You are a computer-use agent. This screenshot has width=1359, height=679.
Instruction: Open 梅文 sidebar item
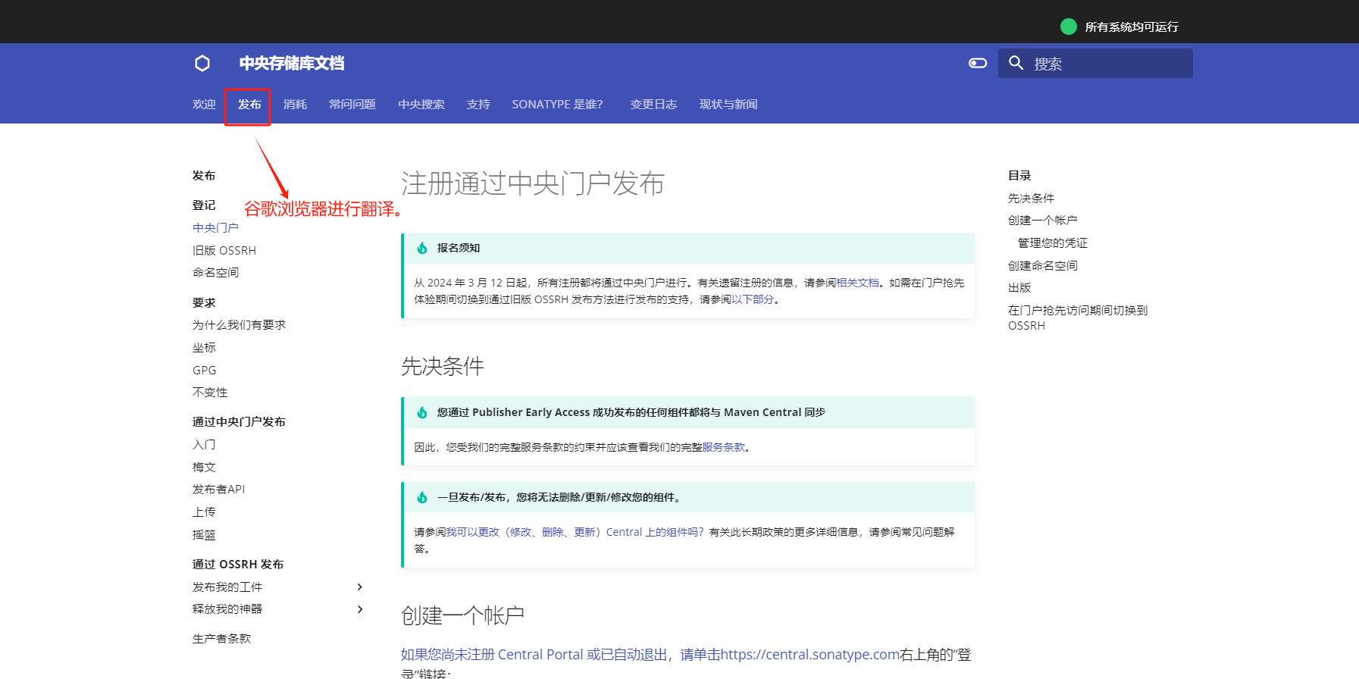point(204,468)
